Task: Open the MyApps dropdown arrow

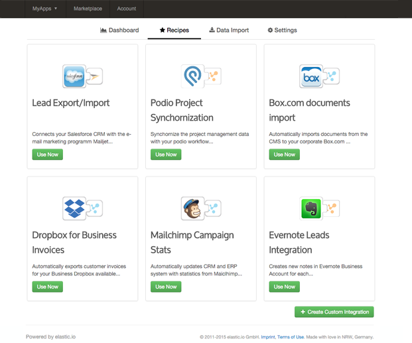Action: click(x=56, y=9)
